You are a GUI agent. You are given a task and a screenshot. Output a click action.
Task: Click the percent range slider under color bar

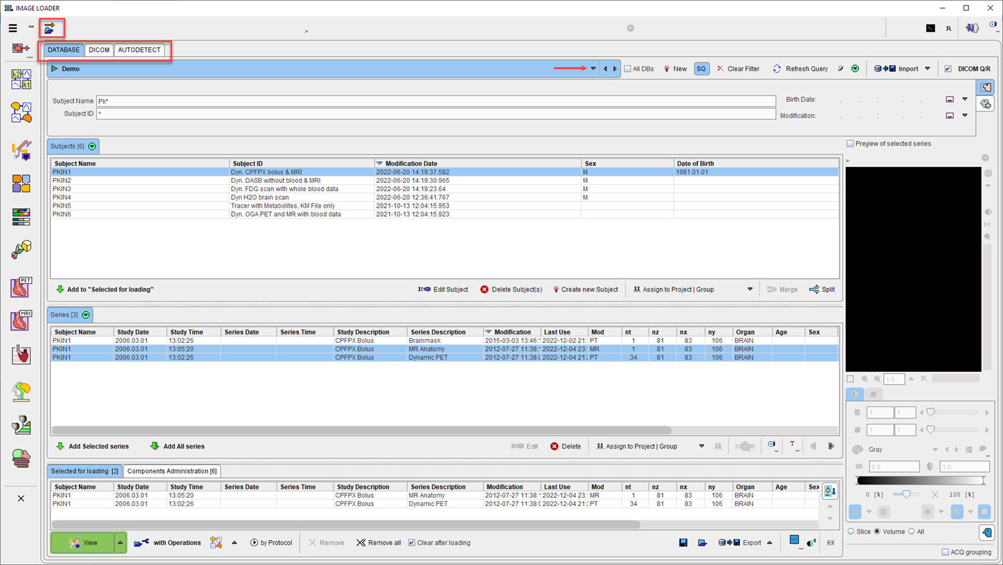pyautogui.click(x=906, y=494)
